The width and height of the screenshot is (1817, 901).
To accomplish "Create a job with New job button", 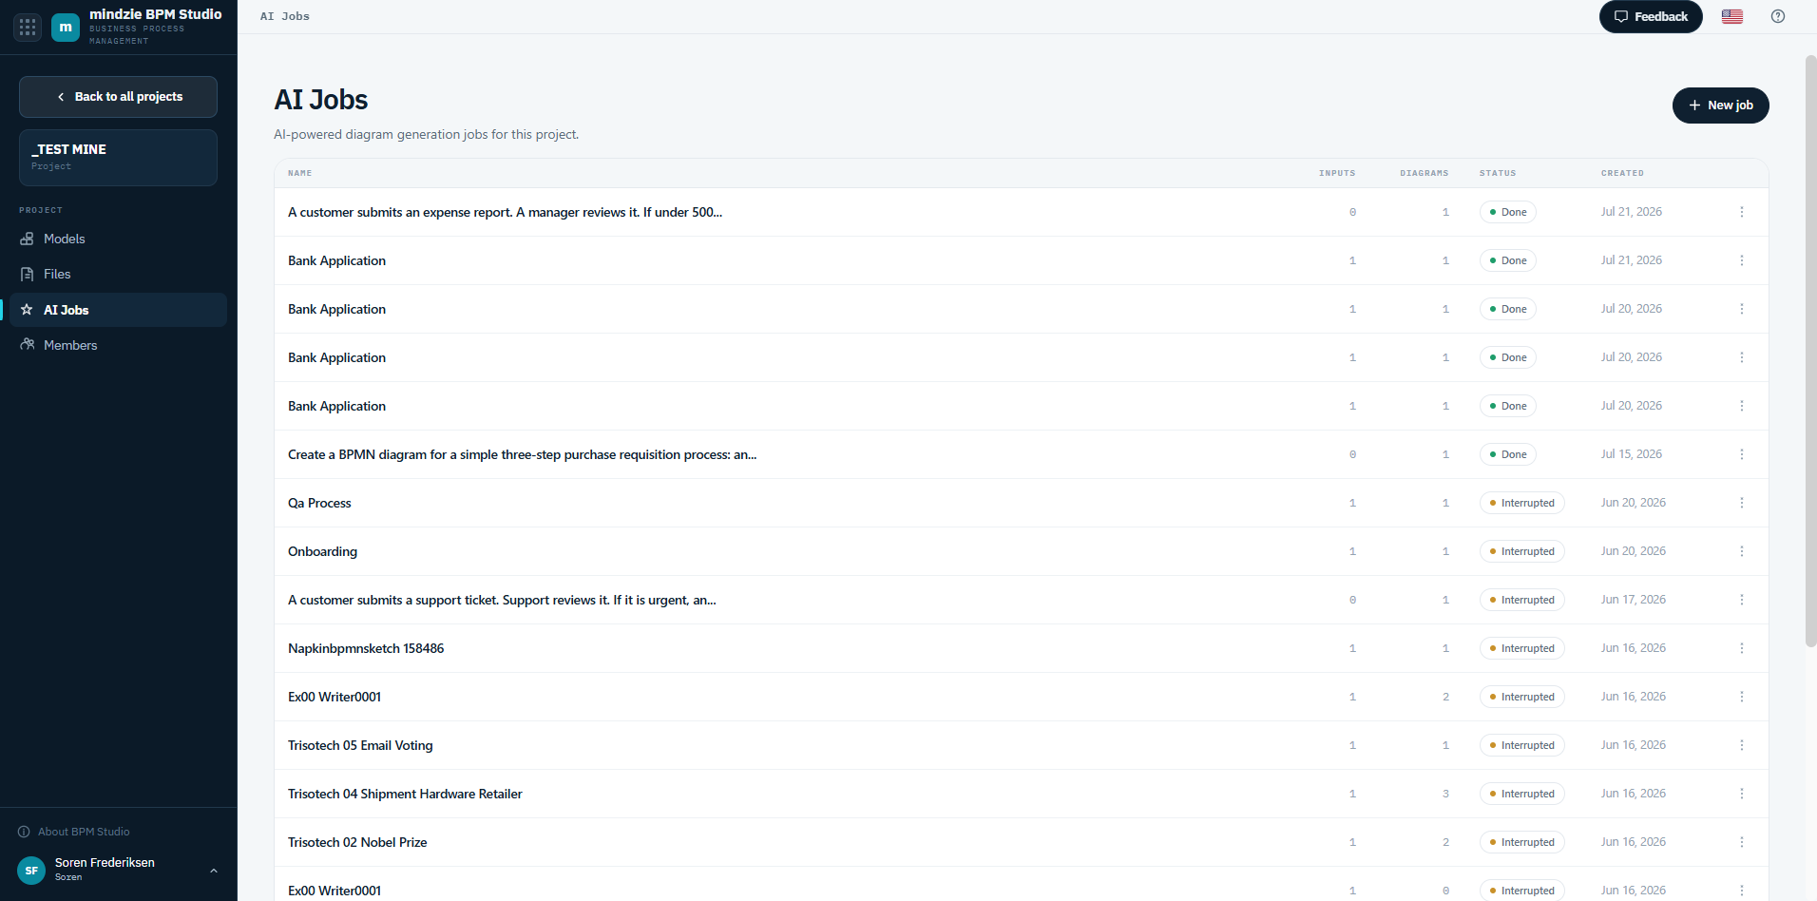I will click(x=1720, y=105).
